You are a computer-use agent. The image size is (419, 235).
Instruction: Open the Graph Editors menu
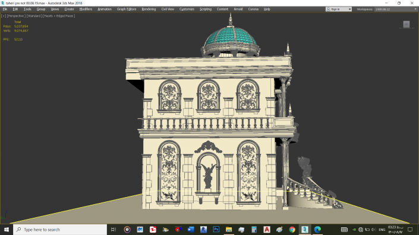tap(127, 9)
